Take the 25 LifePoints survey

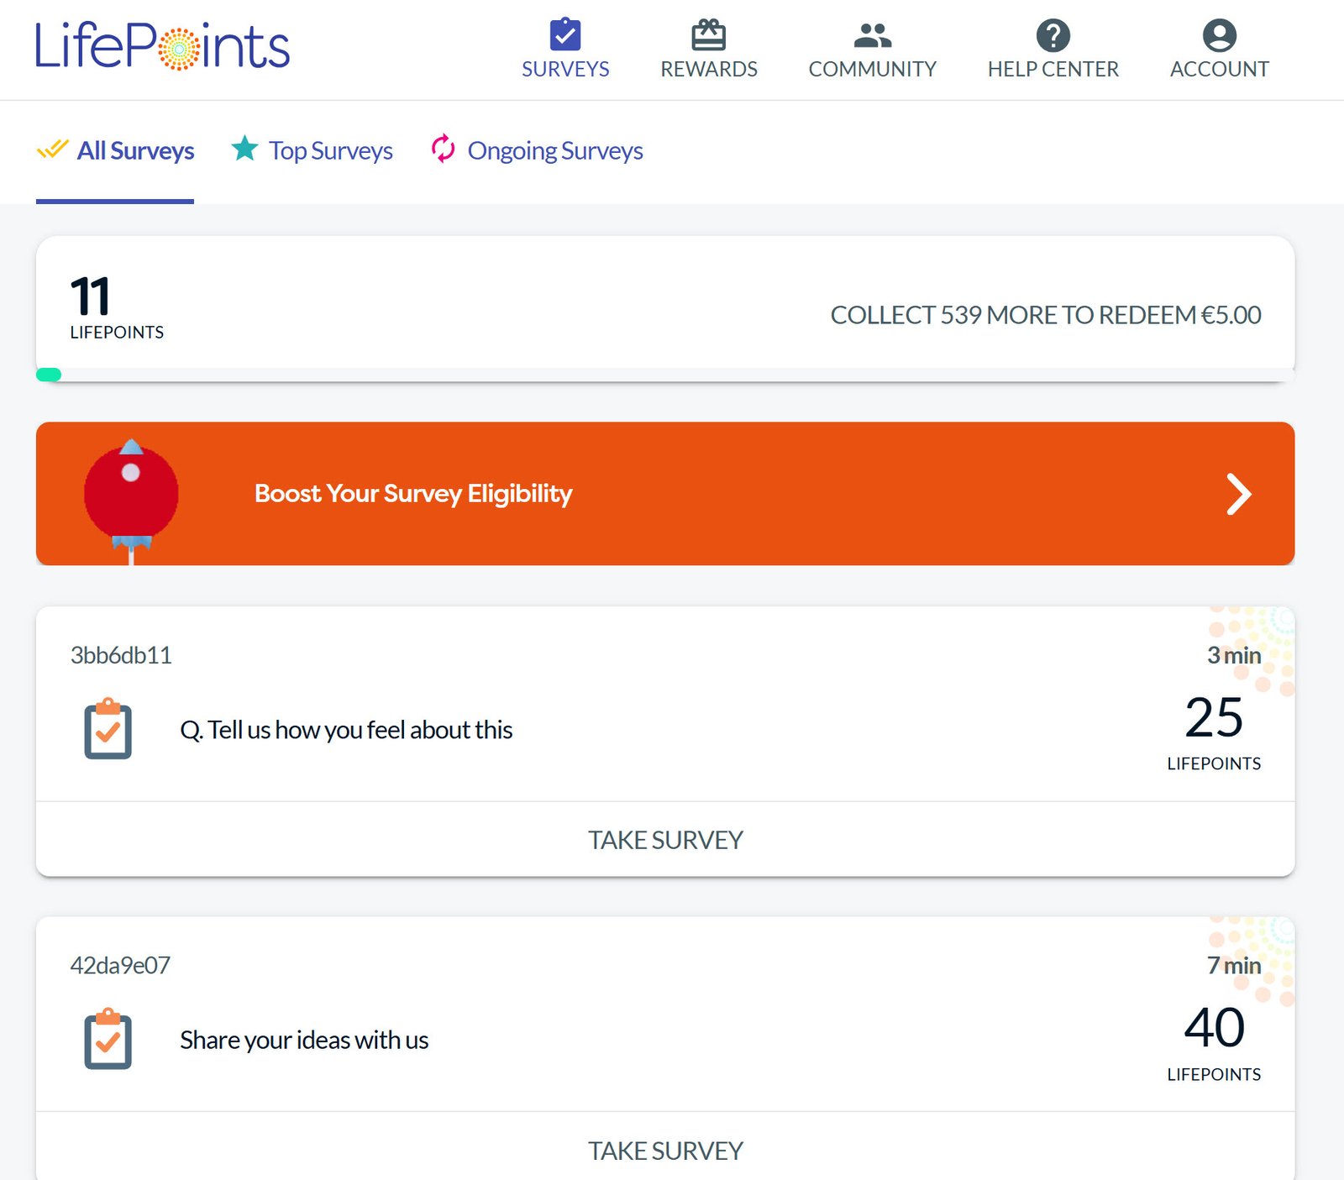[665, 840]
